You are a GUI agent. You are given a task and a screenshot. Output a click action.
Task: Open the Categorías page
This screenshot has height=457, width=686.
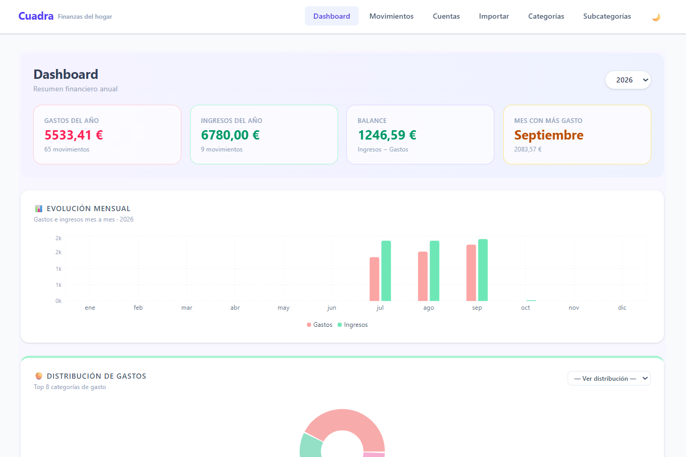click(546, 16)
